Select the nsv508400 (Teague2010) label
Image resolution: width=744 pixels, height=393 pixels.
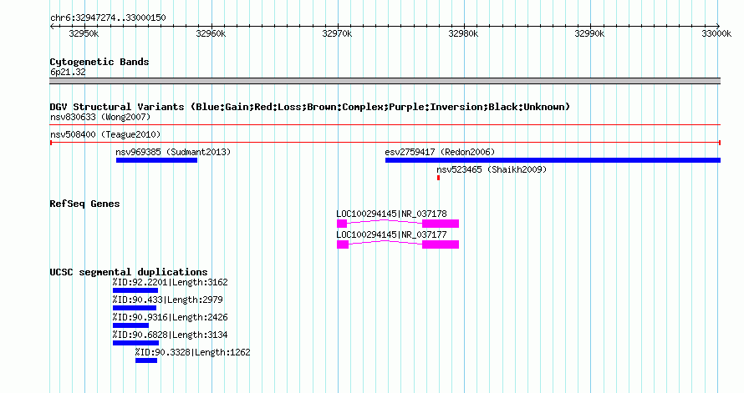click(x=105, y=134)
